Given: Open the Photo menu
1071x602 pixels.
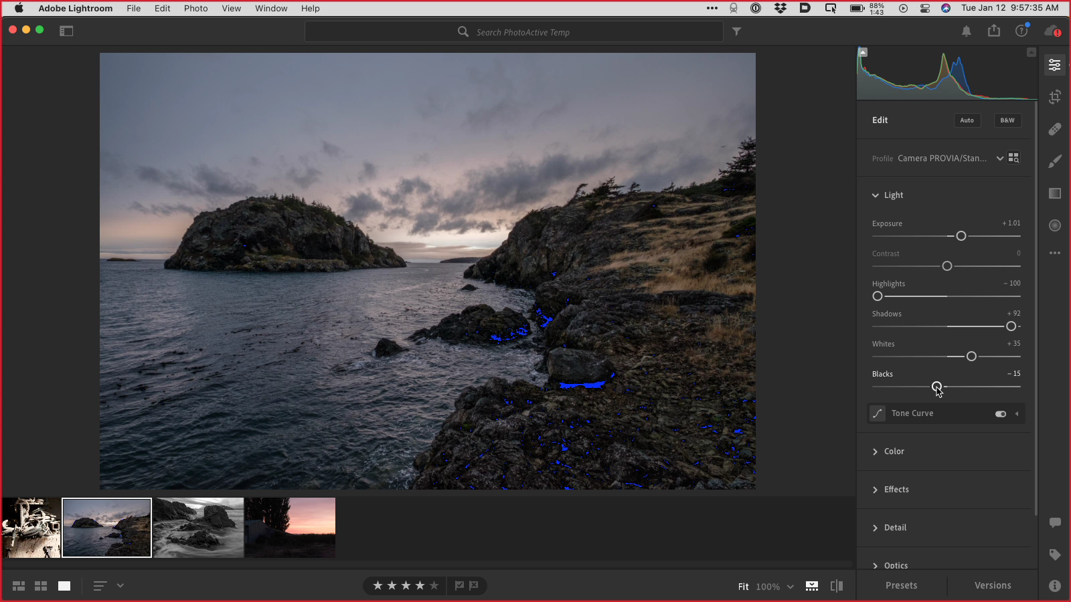Looking at the screenshot, I should click(196, 8).
